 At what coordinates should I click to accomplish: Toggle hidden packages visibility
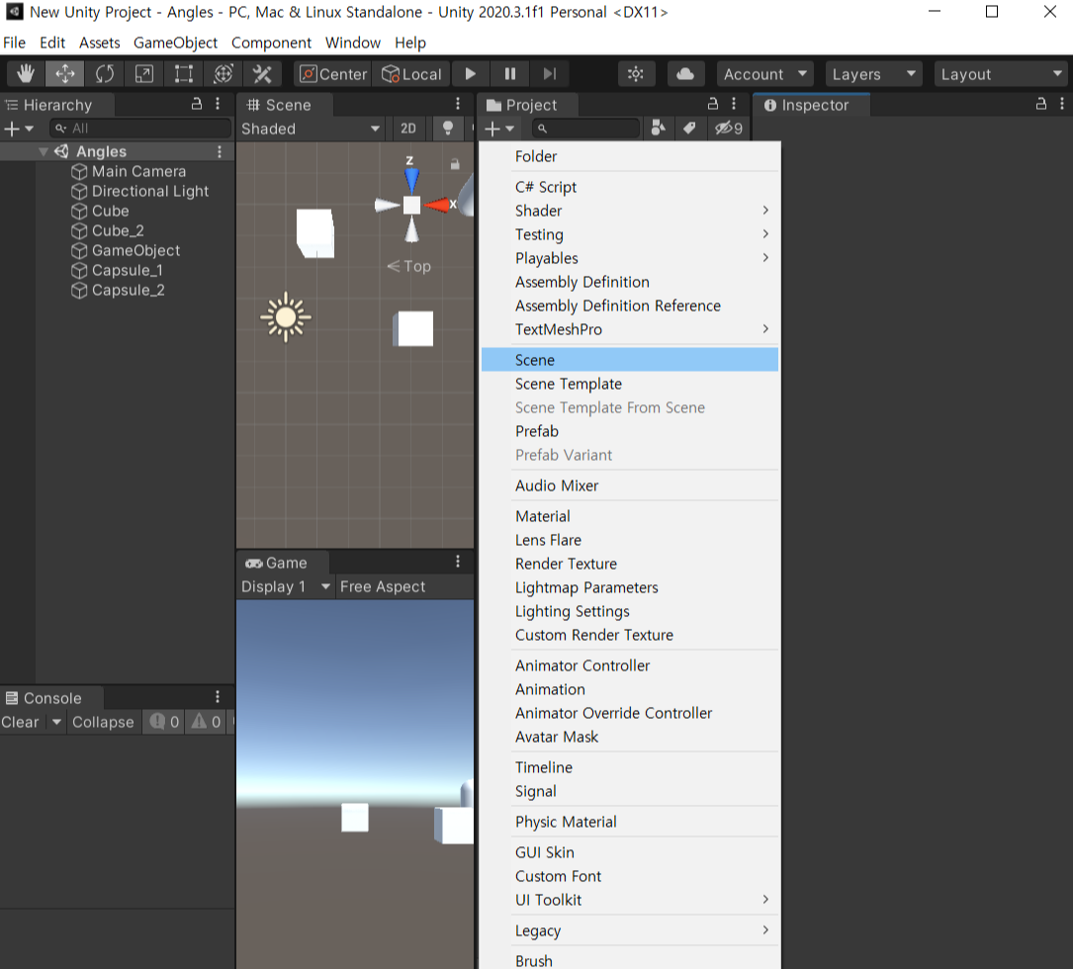click(728, 128)
